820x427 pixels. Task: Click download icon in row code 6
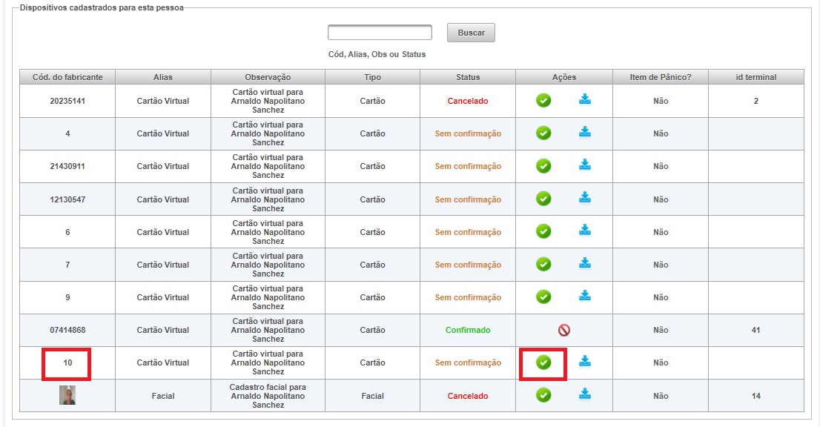point(585,231)
